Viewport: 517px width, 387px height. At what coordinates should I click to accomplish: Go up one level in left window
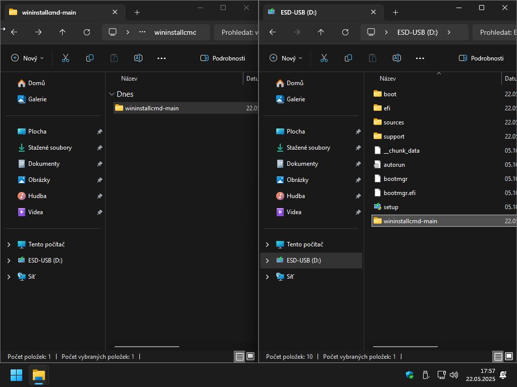coord(63,32)
